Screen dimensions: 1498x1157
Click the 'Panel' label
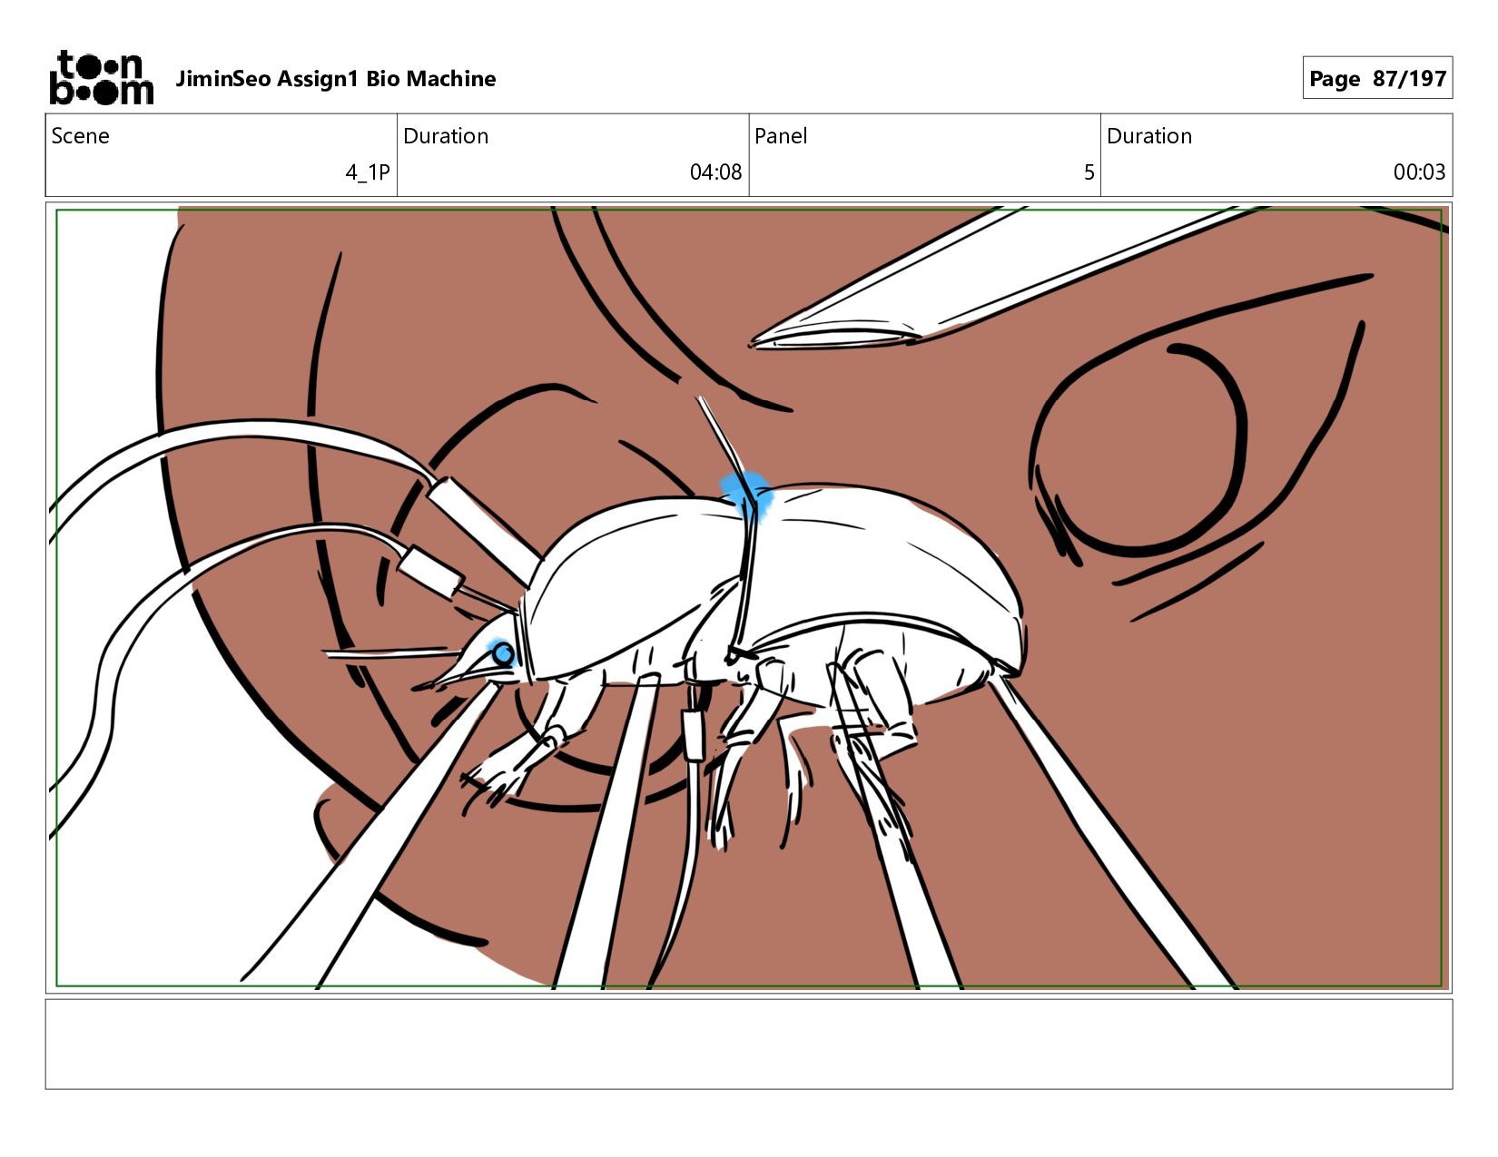point(781,136)
